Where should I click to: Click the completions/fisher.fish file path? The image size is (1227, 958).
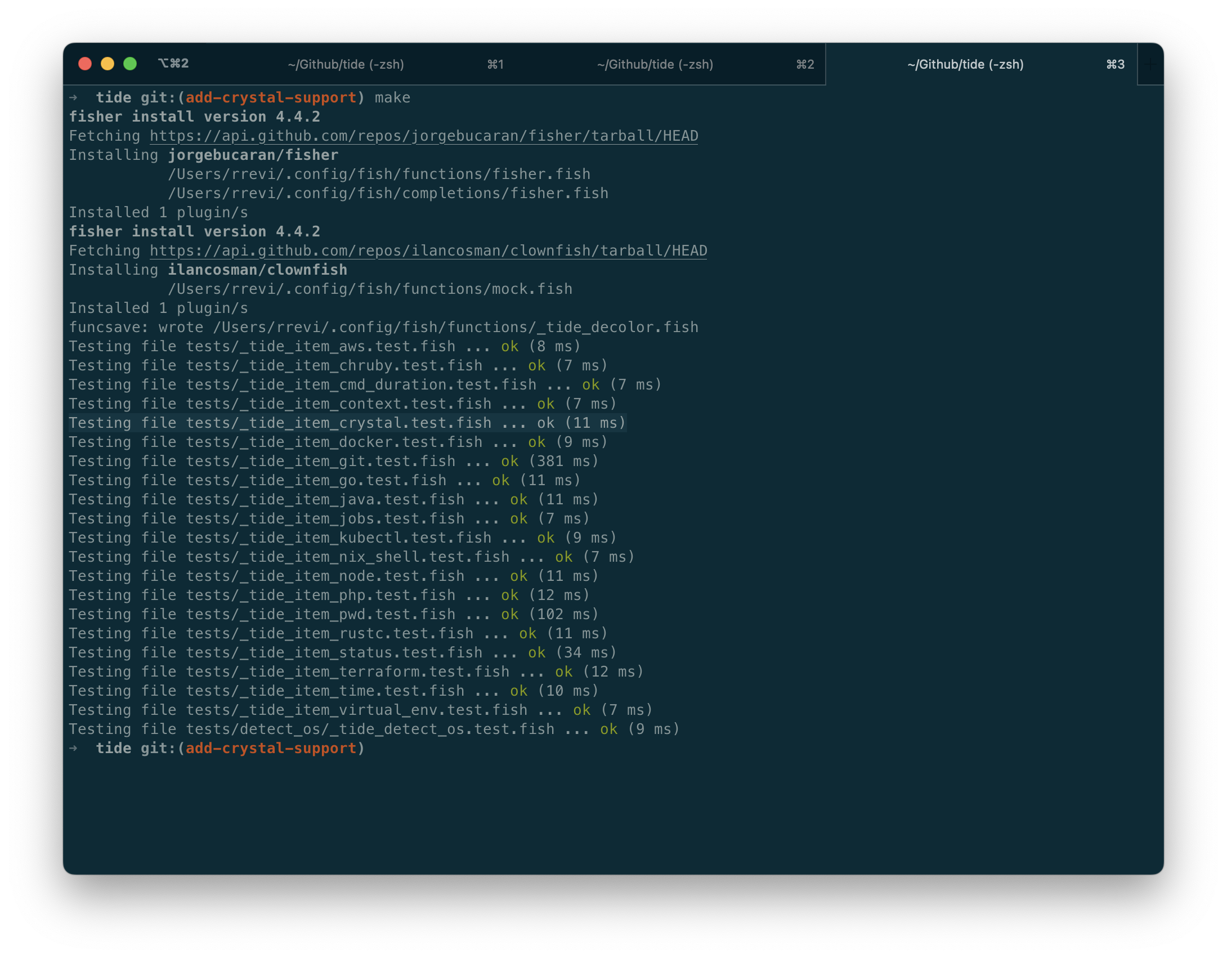pyautogui.click(x=388, y=194)
